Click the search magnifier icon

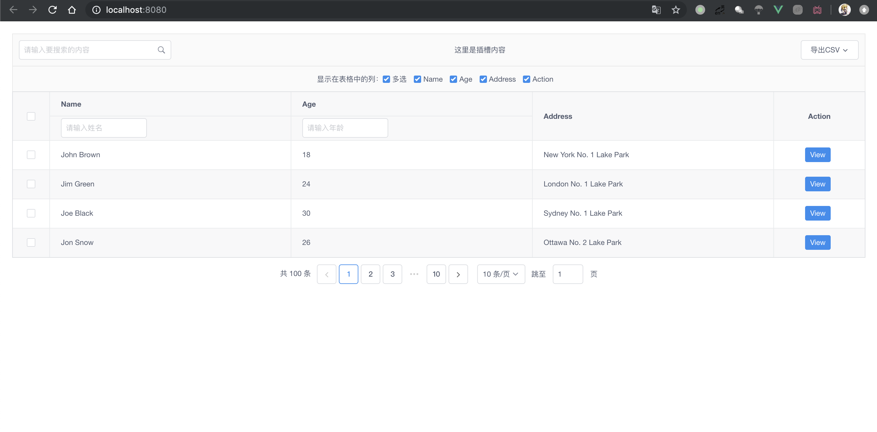point(162,50)
